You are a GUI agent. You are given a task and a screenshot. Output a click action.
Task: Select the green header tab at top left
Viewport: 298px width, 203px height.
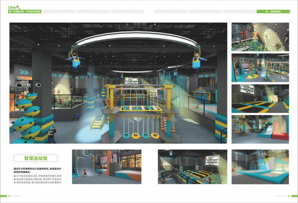point(25,12)
